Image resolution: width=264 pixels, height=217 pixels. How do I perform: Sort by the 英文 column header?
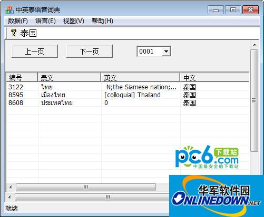[140, 77]
